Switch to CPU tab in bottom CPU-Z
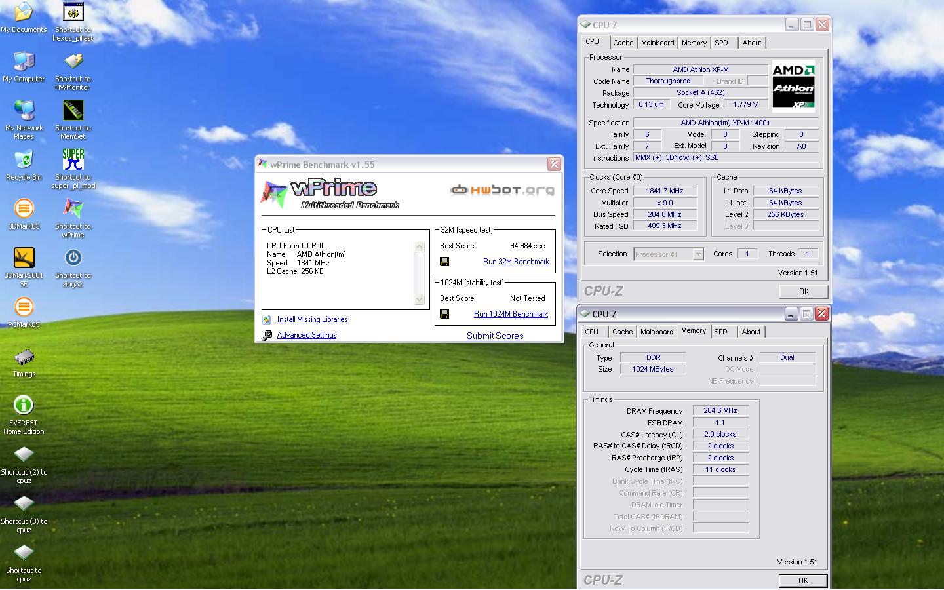This screenshot has width=944, height=590. [x=592, y=332]
